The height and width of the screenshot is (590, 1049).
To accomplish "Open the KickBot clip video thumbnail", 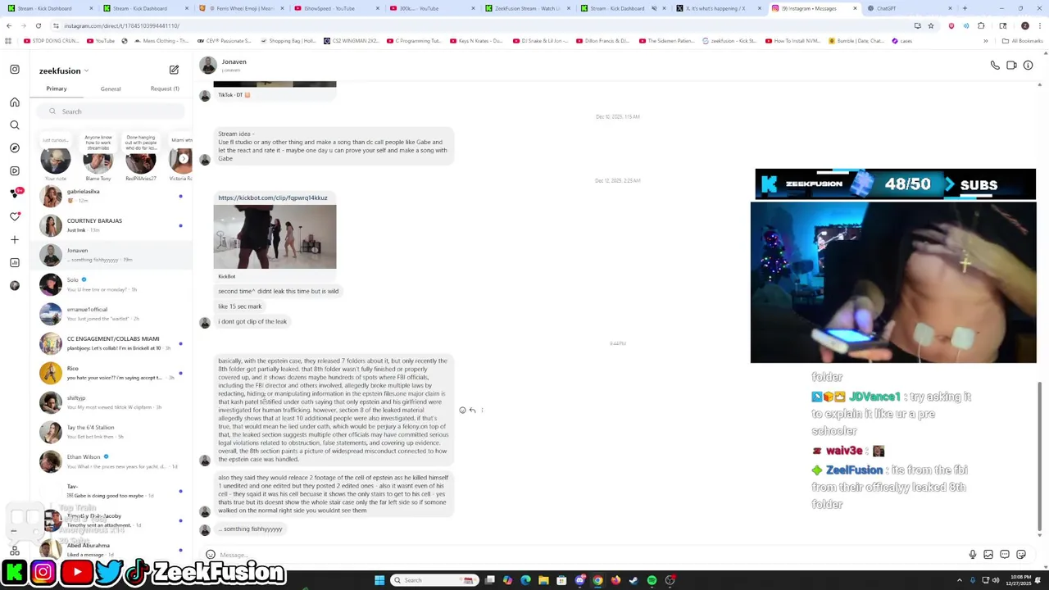I will pyautogui.click(x=275, y=237).
